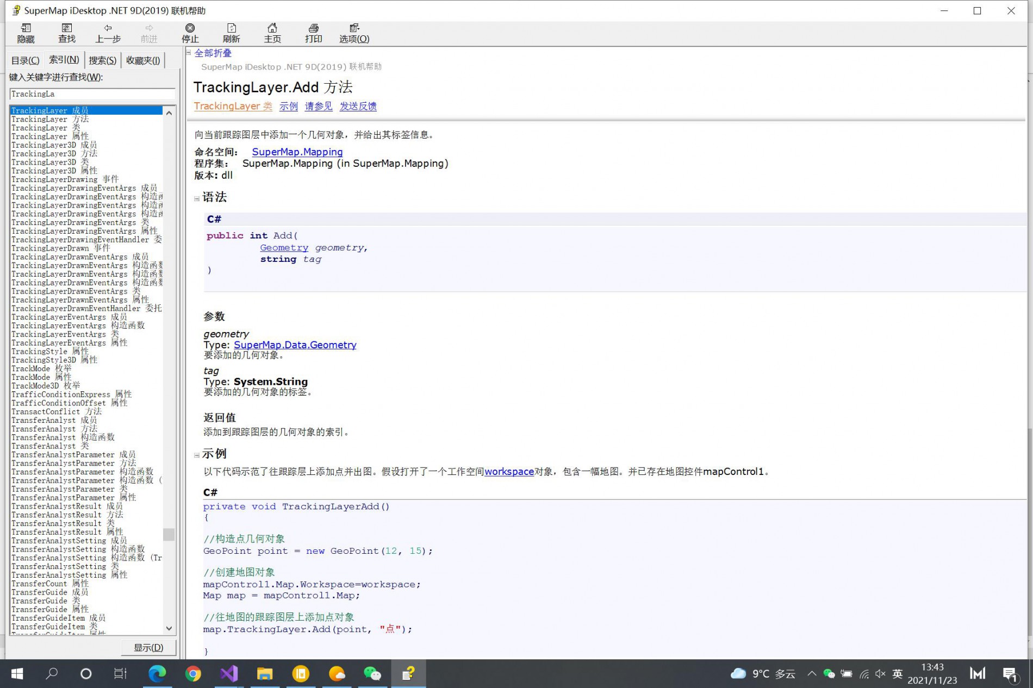Click the index list scrollbar down arrow
Screen dimensions: 1033x688
pos(169,628)
